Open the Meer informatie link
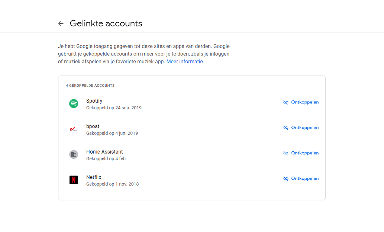Viewport: 384px width, 232px height. point(184,61)
